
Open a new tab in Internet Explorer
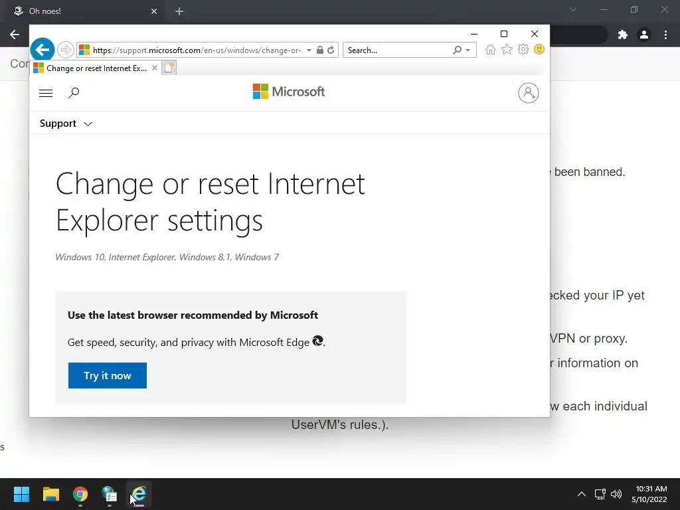click(169, 68)
